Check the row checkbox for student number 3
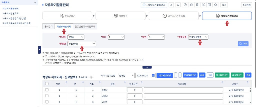Viewport: 256px width, 107px height. pyautogui.click(x=47, y=102)
